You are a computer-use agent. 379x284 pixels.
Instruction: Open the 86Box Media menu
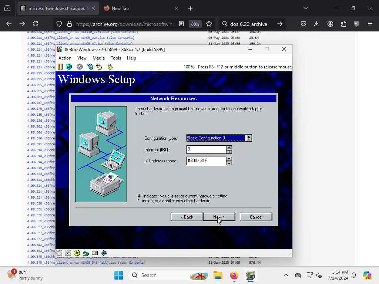point(98,58)
